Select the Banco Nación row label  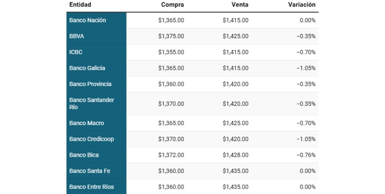[88, 20]
